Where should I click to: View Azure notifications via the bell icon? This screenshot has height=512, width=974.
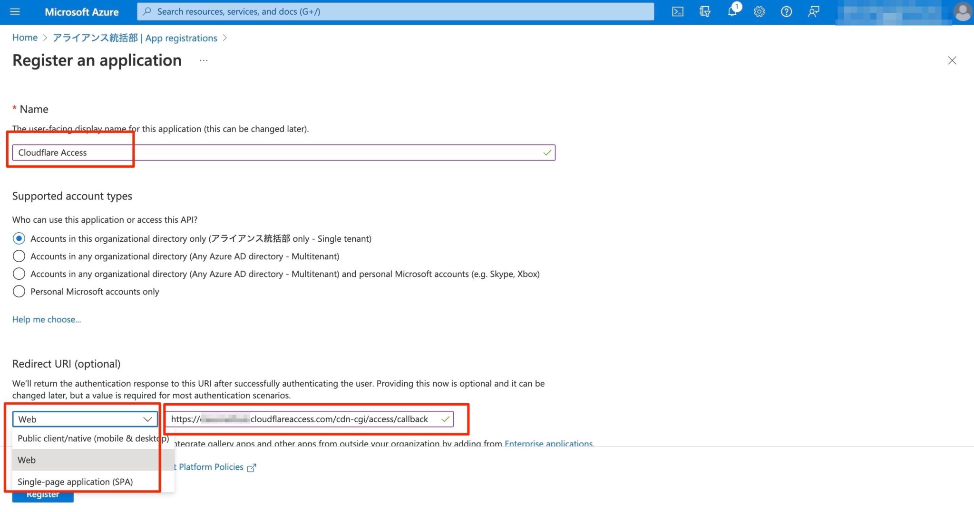click(732, 11)
